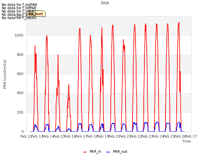This screenshot has height=158, width=211.
Task: Click the PAR_out legend entry
Action: (x=117, y=151)
